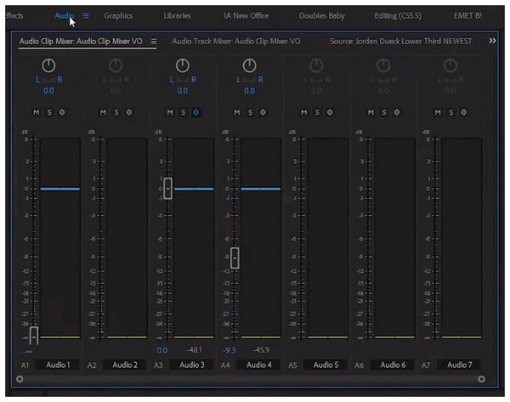Viewport: 510px width, 402px height.
Task: Solo the Audio 1 track
Action: 49,112
